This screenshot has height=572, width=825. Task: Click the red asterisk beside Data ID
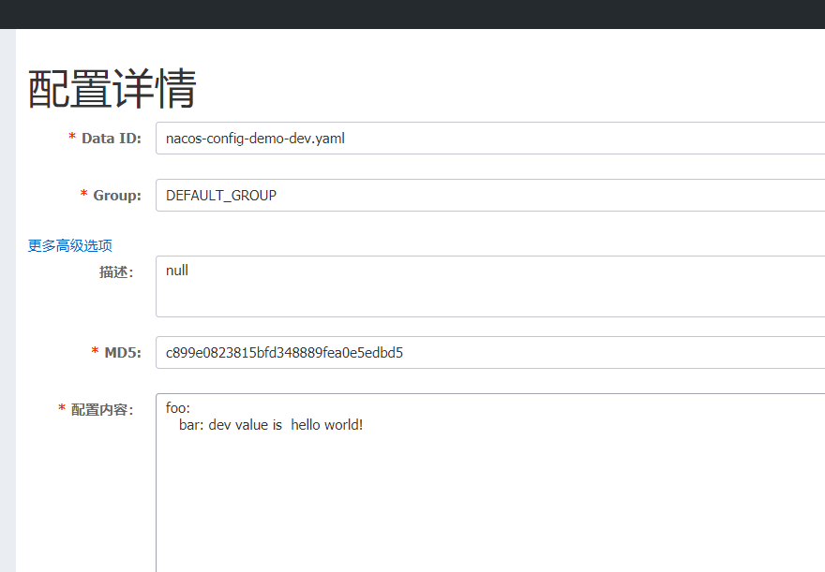pyautogui.click(x=72, y=137)
